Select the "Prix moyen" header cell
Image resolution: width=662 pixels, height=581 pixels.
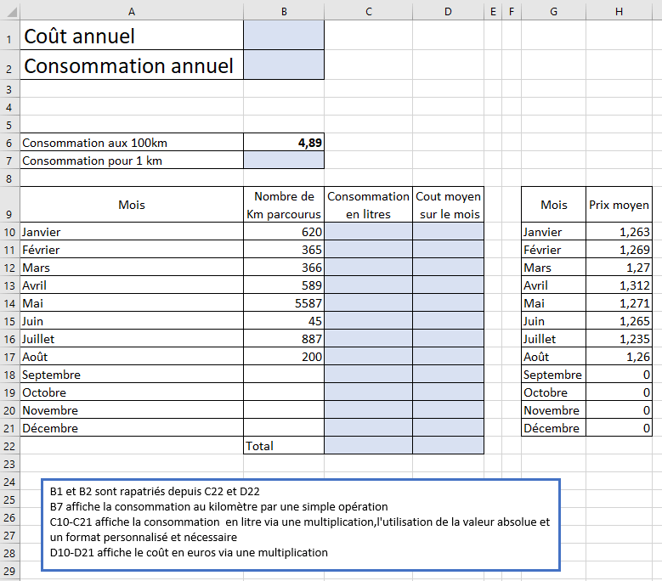[x=619, y=205]
